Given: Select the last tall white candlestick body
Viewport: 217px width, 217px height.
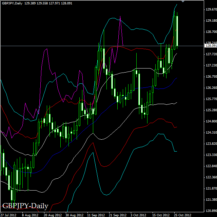Looking at the screenshot, I should (x=177, y=31).
